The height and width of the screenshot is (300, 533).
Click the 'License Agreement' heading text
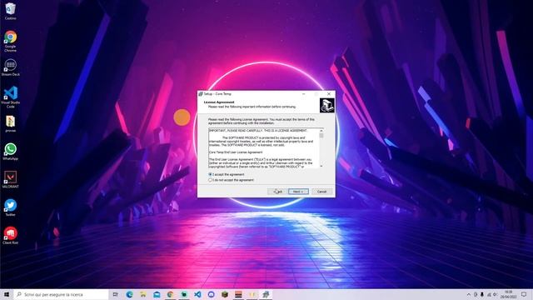point(219,102)
